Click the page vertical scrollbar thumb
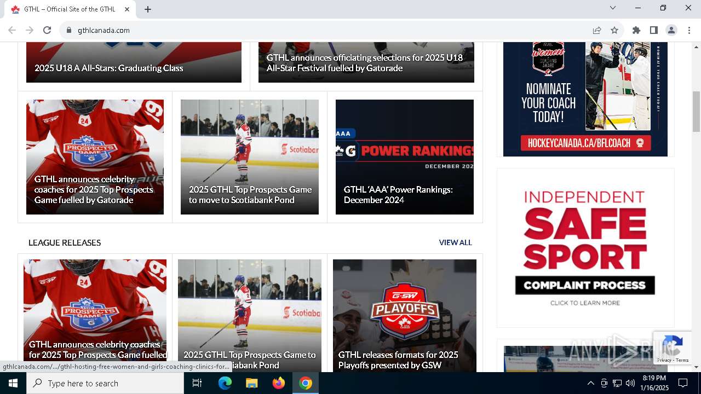 click(696, 112)
